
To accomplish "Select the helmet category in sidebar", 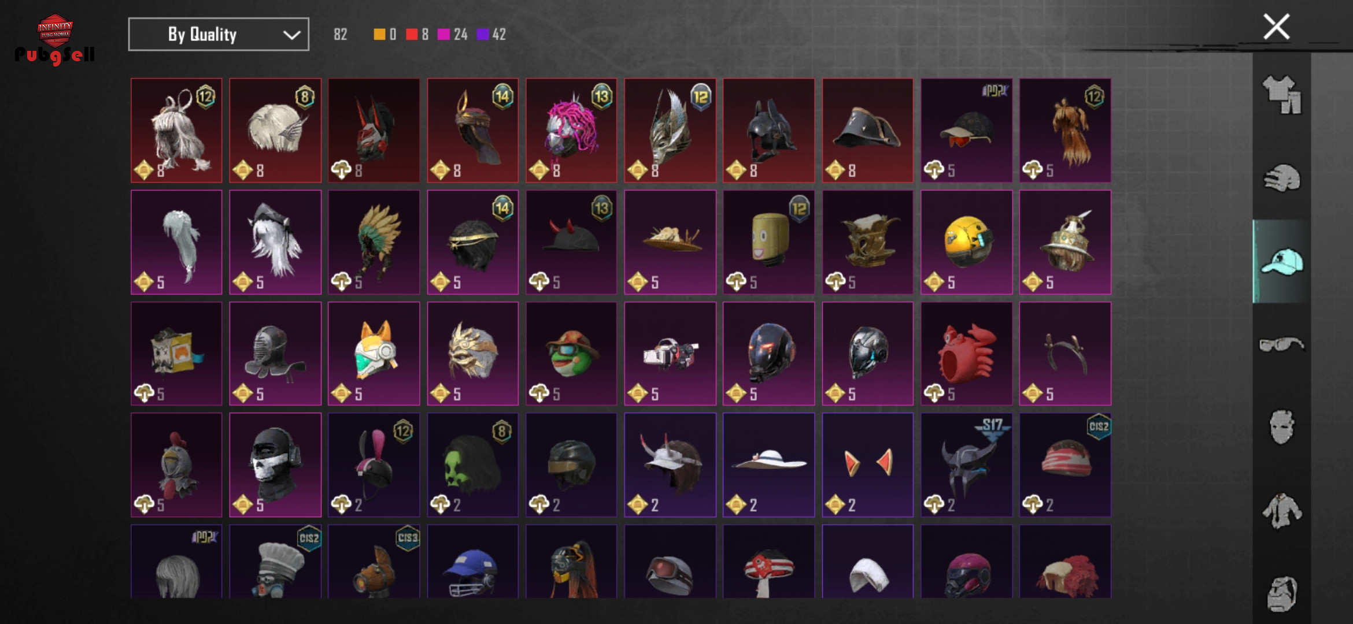I will pyautogui.click(x=1282, y=178).
